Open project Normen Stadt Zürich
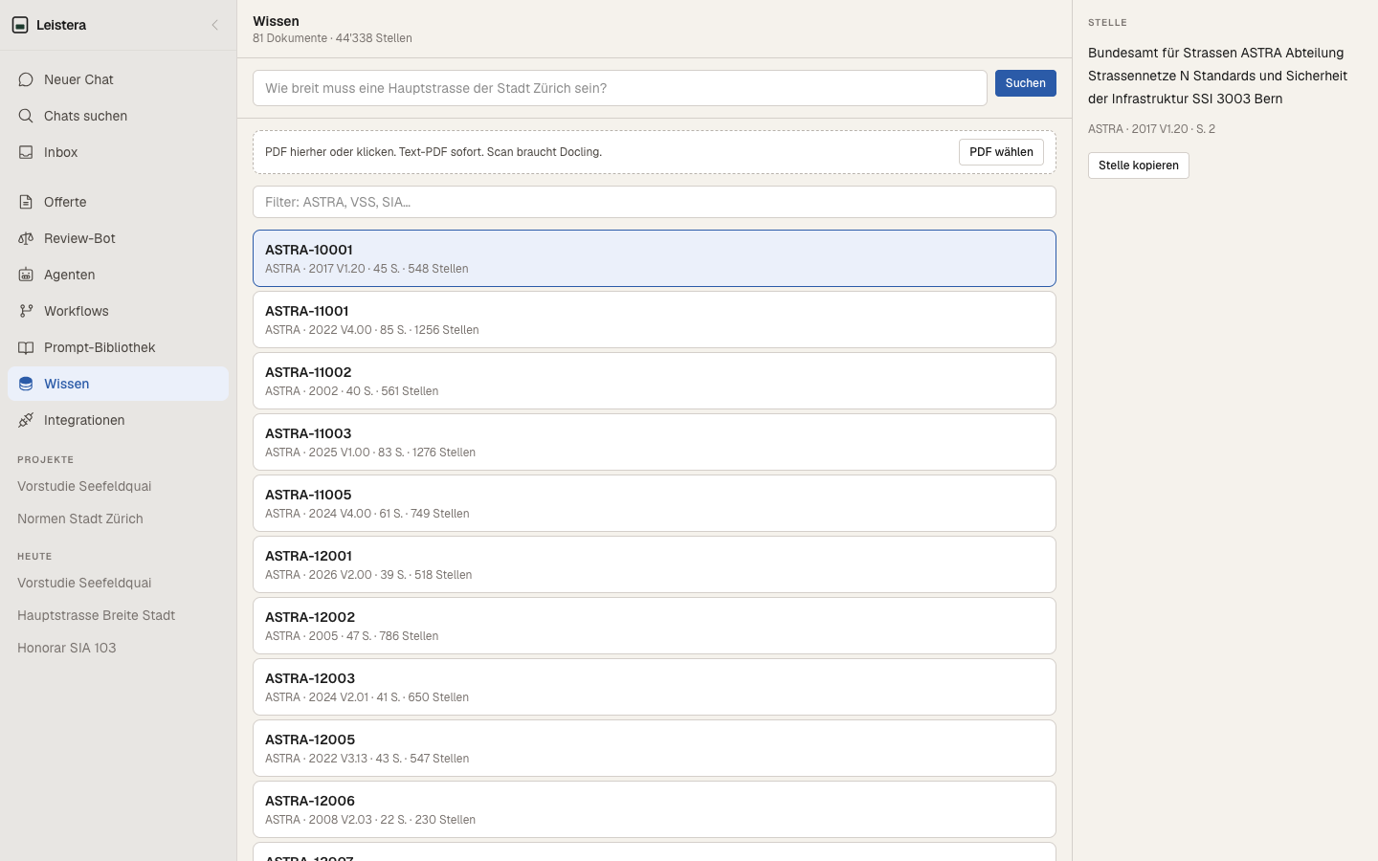 (118, 519)
